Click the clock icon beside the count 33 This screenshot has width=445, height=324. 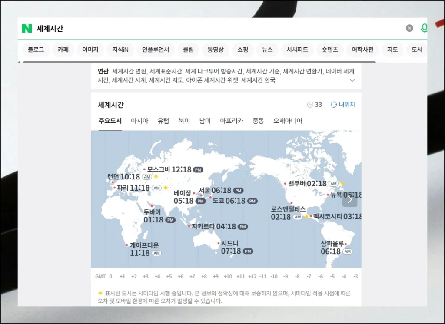pyautogui.click(x=311, y=104)
